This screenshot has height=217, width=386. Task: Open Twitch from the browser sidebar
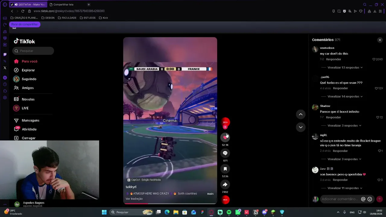pos(5,55)
